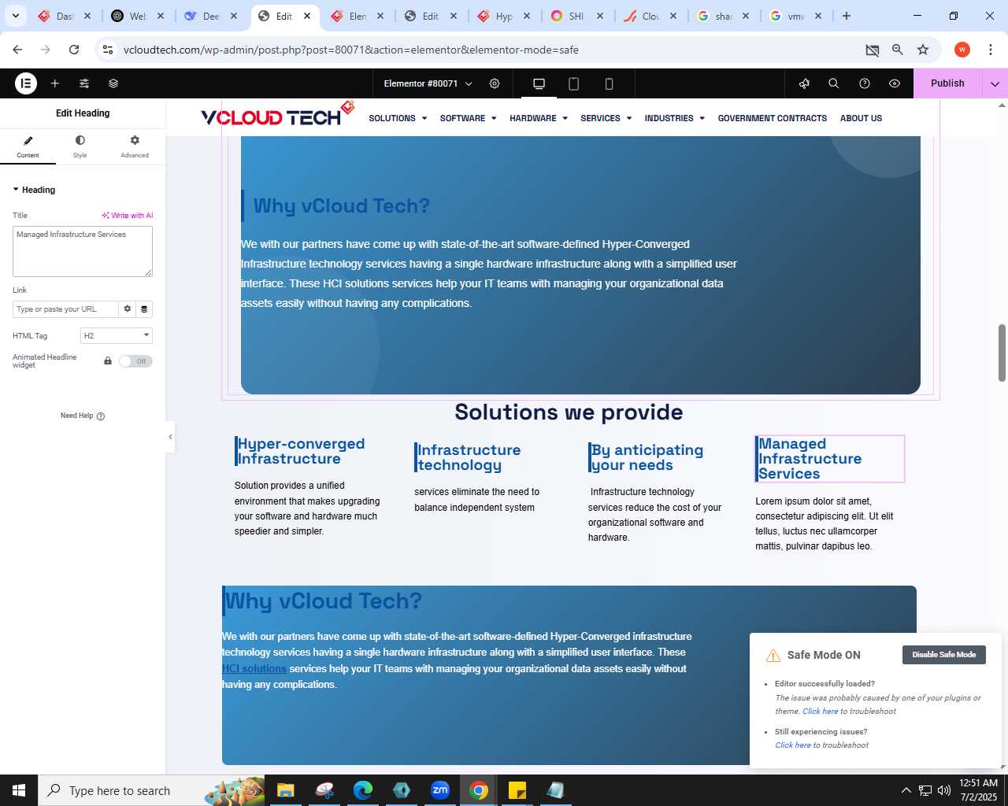1008x806 pixels.
Task: Open GOVERNMENT CONTRACTS menu item
Action: click(x=773, y=118)
